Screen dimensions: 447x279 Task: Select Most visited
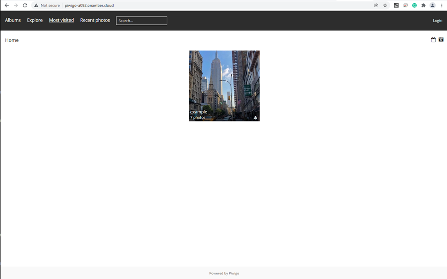click(x=61, y=20)
